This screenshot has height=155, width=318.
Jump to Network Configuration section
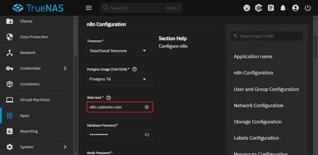pyautogui.click(x=258, y=105)
